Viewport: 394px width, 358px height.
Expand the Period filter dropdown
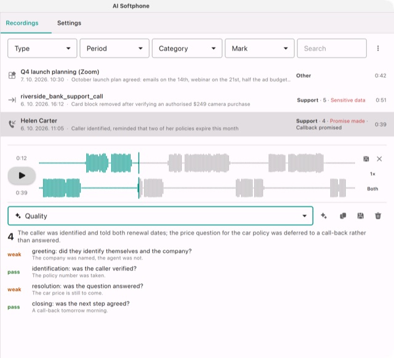[x=115, y=48]
